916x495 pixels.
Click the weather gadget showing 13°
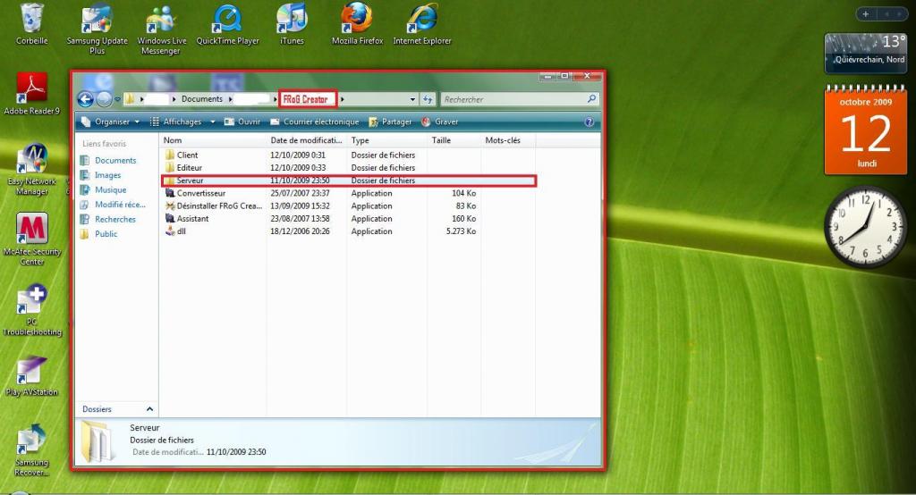[x=865, y=53]
